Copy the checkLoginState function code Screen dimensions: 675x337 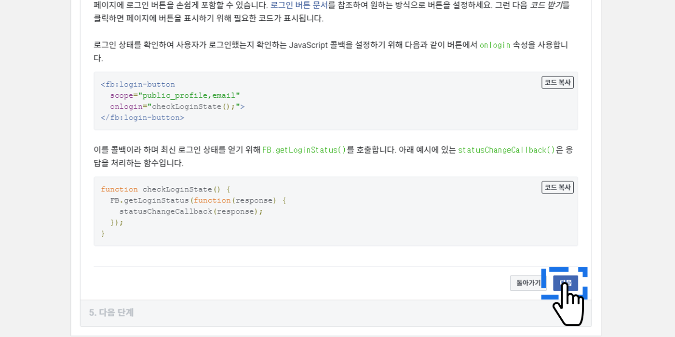[557, 187]
